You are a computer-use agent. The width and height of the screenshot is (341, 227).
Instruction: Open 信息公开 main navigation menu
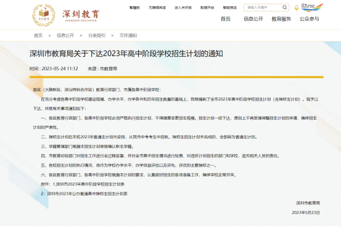click(x=253, y=19)
